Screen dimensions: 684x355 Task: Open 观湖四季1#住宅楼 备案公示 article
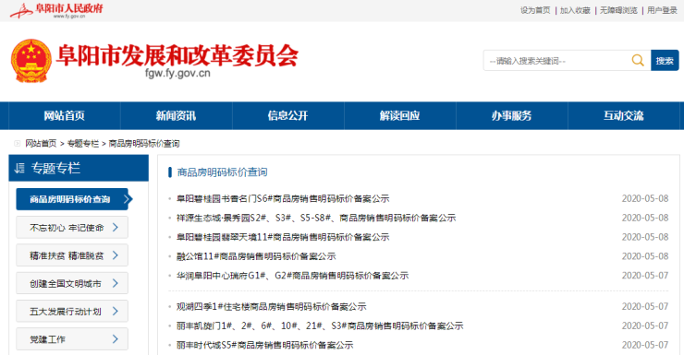[272, 307]
